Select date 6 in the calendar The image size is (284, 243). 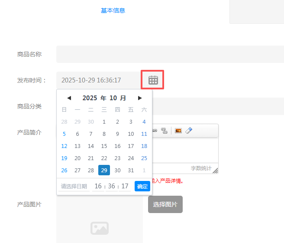77,134
